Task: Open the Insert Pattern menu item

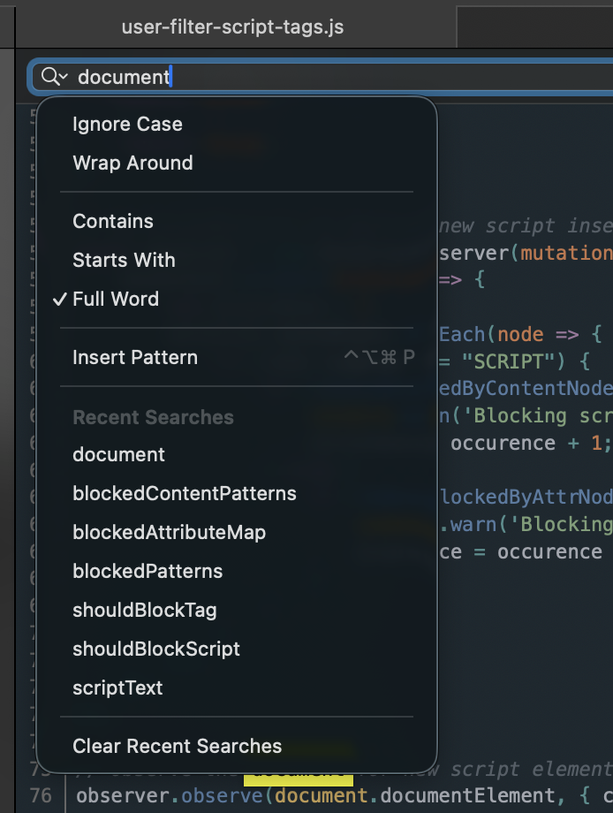Action: [x=135, y=357]
